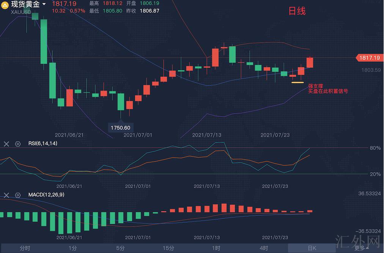This screenshot has height=253, width=384.
Task: Remove the MACD indicator via X icon
Action: click(6, 195)
